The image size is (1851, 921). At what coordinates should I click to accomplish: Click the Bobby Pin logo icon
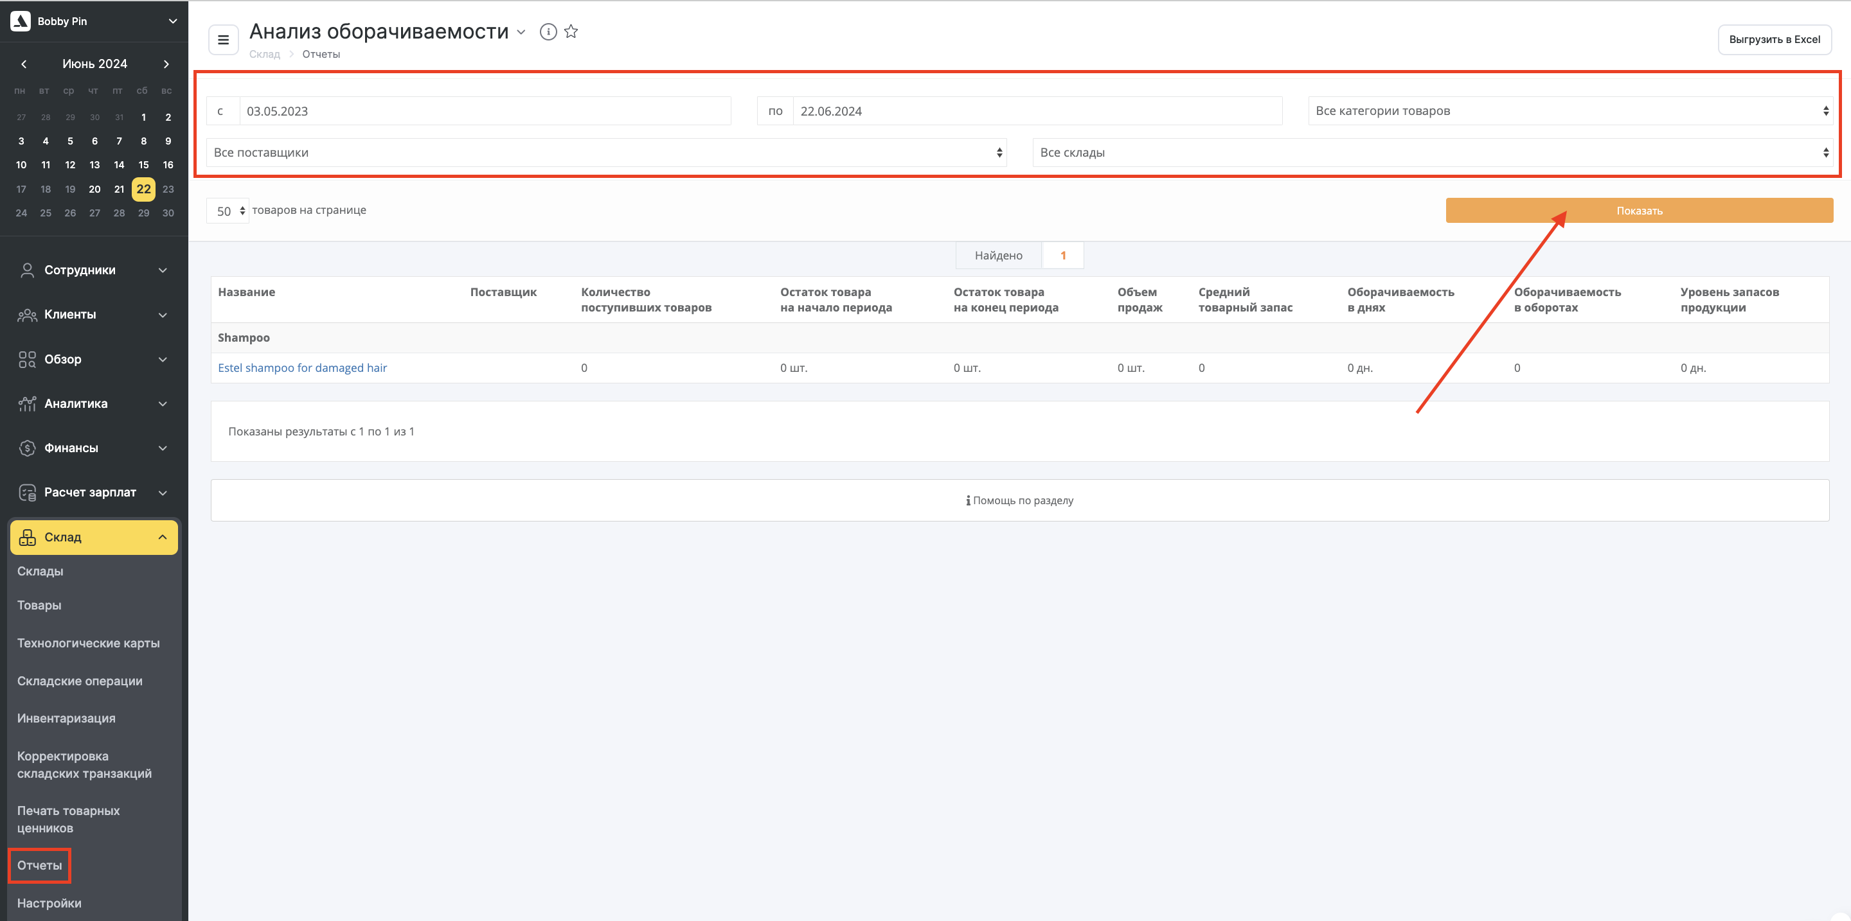point(20,21)
